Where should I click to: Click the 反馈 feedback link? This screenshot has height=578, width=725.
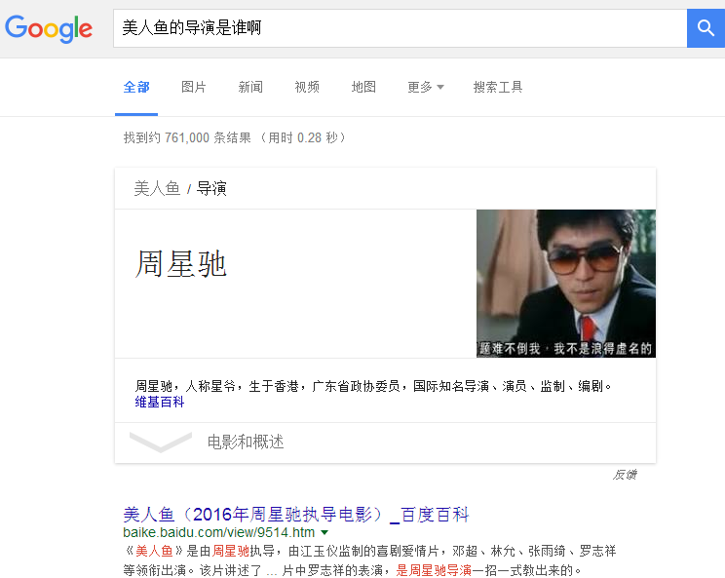pyautogui.click(x=625, y=475)
